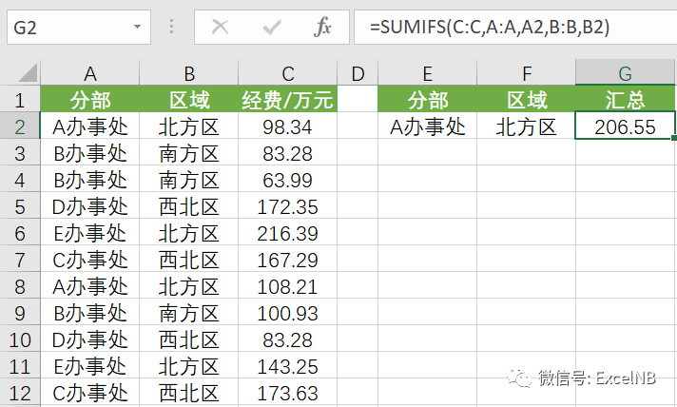Select cell containing 172.35

(287, 206)
